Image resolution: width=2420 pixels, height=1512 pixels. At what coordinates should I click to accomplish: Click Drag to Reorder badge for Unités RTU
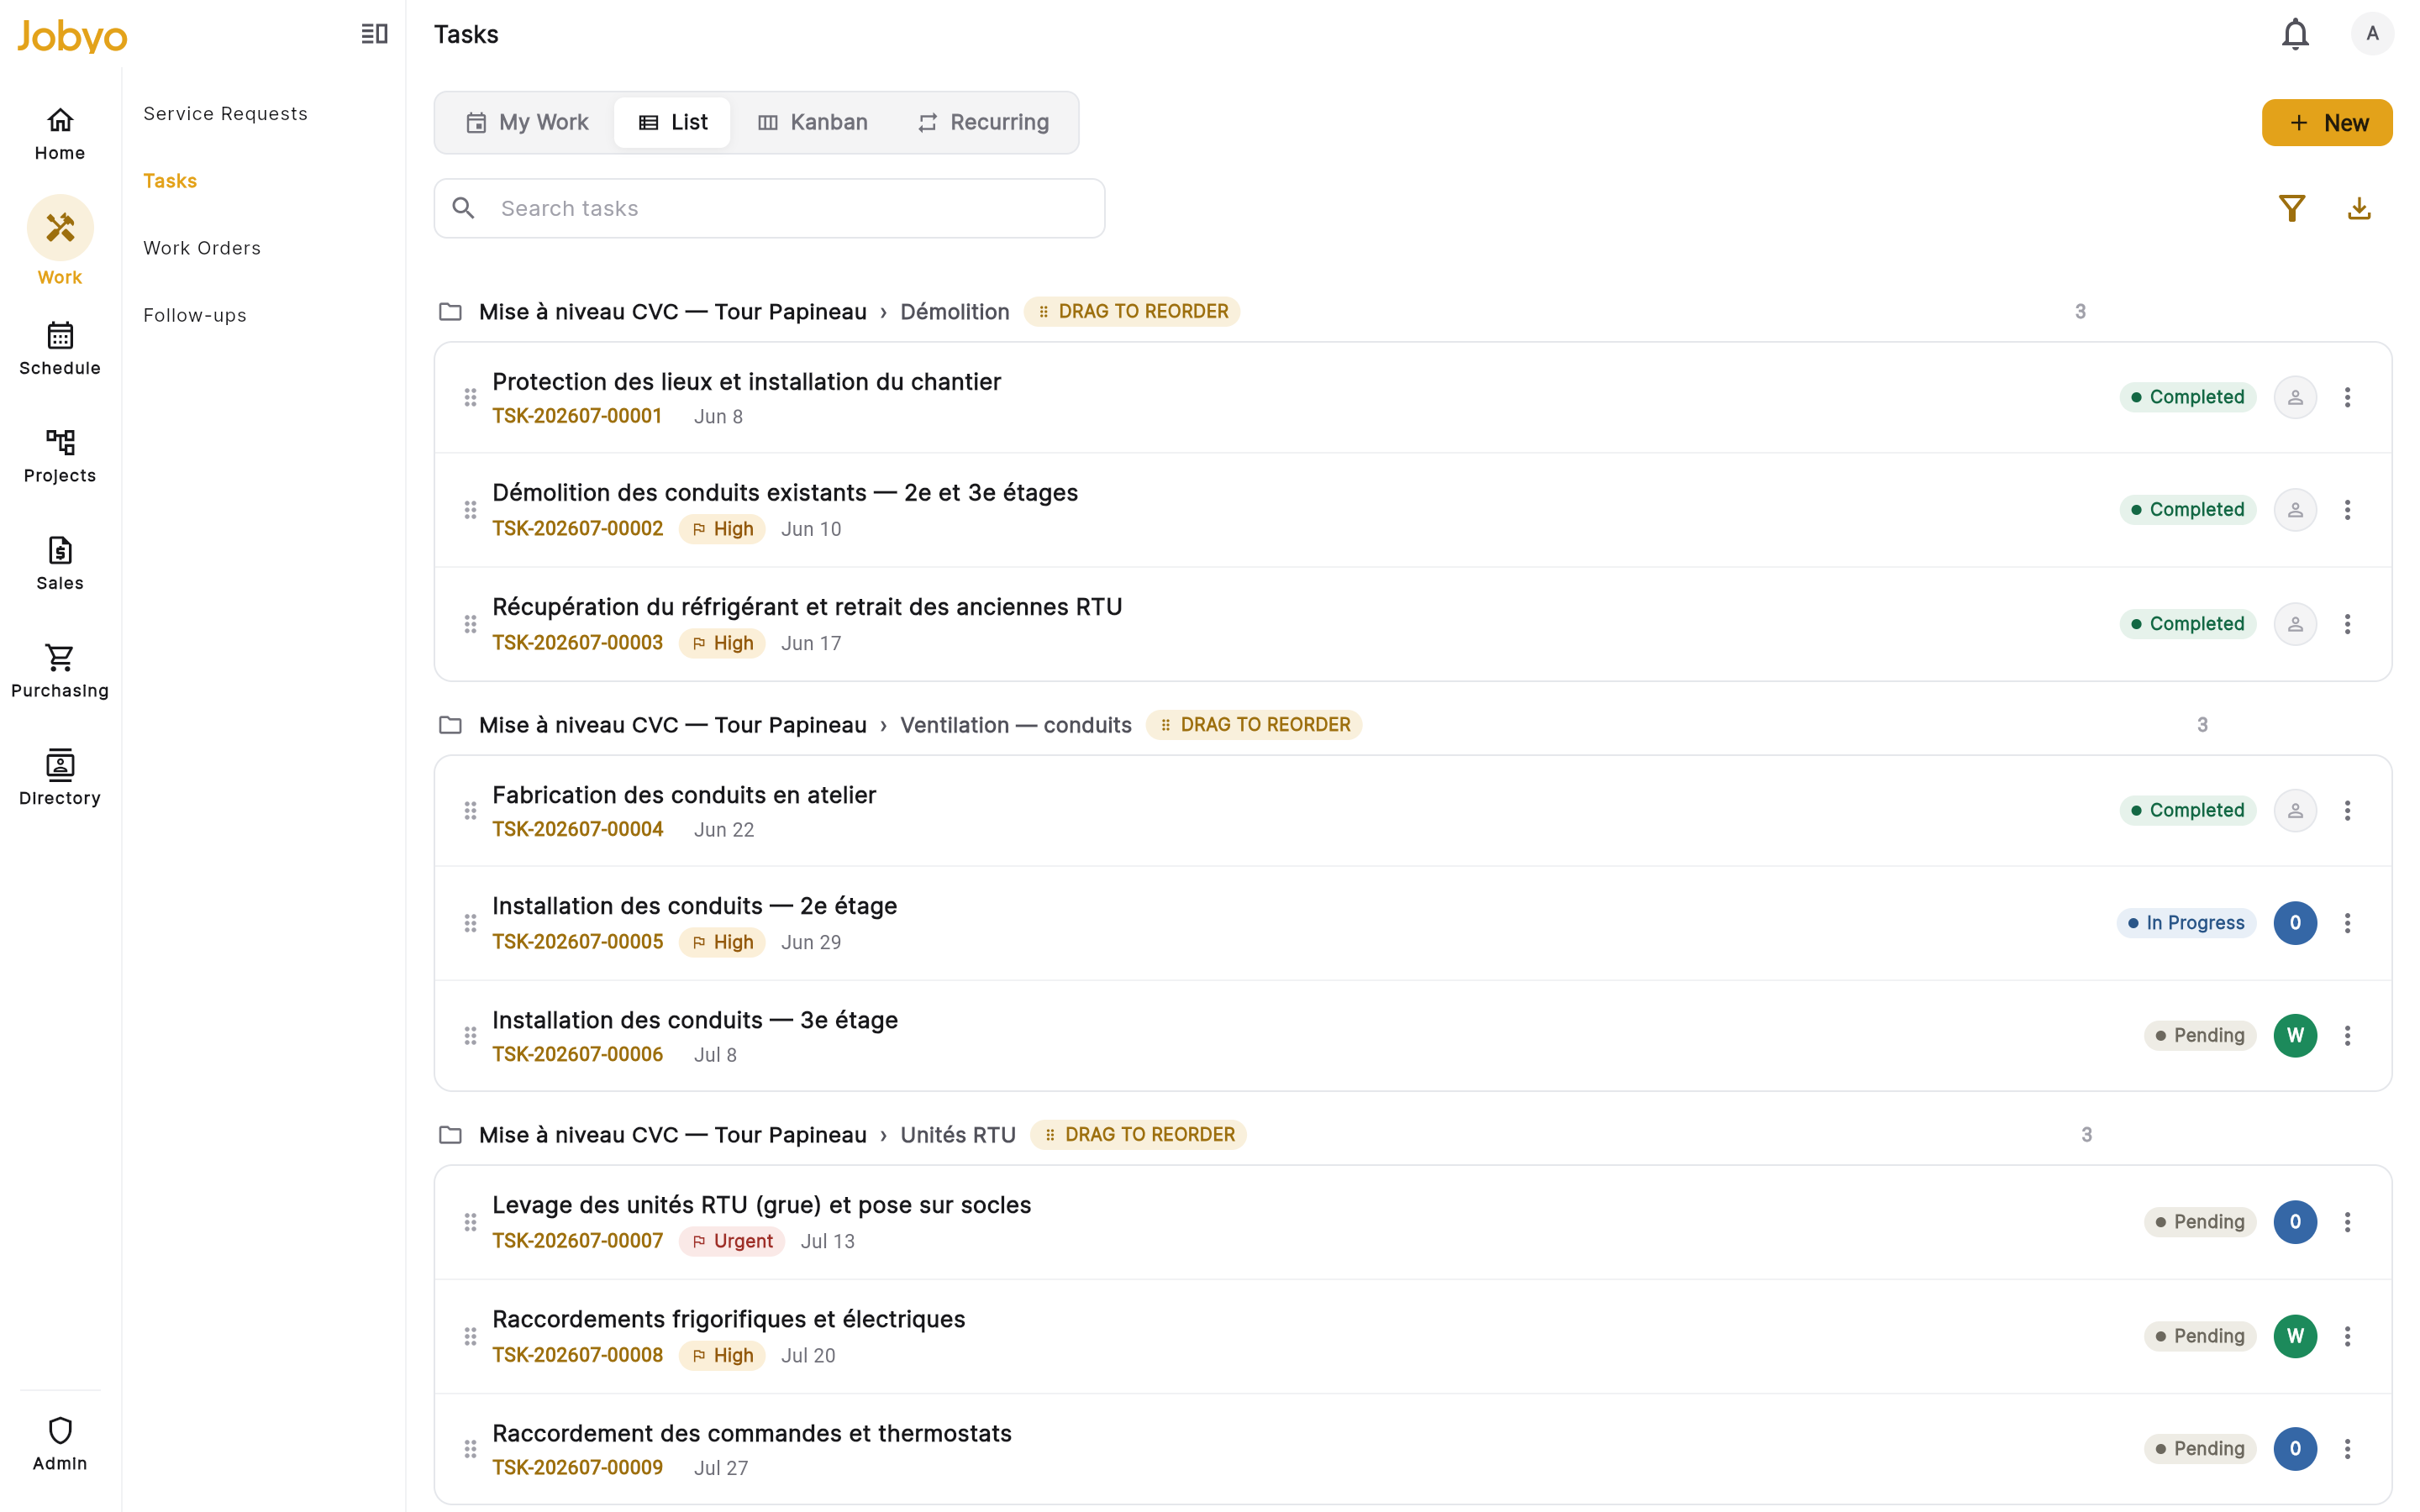[1138, 1135]
